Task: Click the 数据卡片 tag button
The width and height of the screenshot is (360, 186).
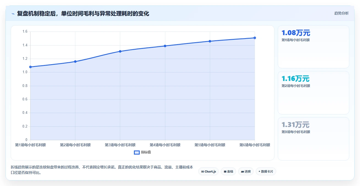Action: 266,171
